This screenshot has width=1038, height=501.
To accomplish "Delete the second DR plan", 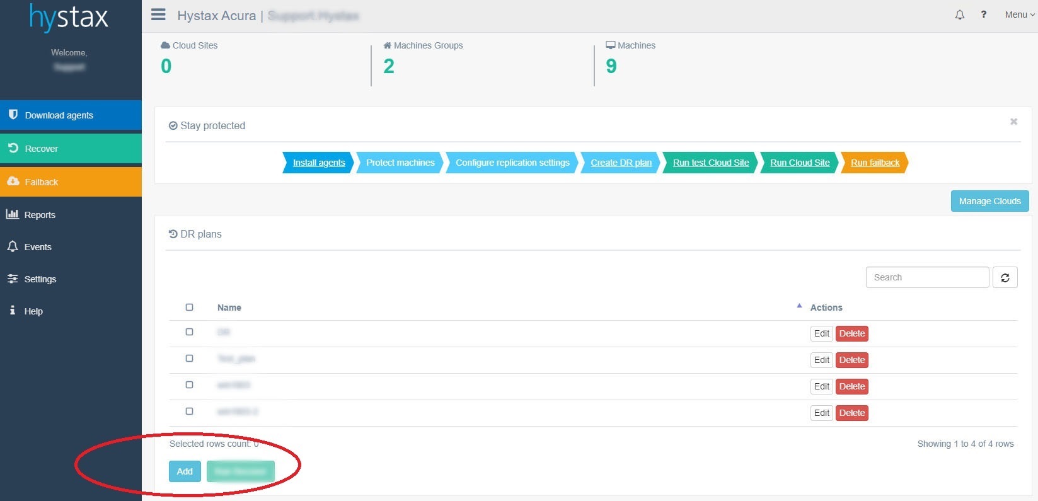I will (x=852, y=360).
